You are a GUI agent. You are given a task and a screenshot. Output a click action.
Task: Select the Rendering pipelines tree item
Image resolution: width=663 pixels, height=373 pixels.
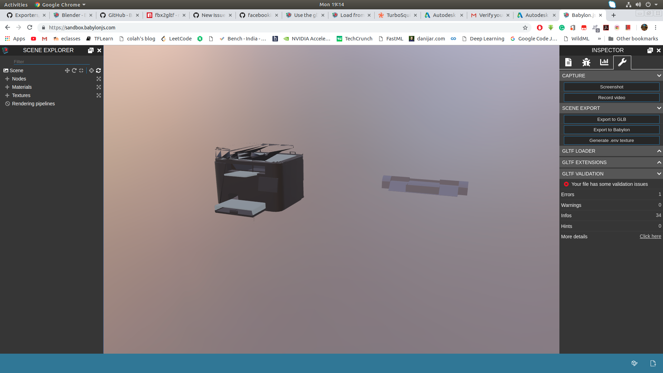coord(33,104)
